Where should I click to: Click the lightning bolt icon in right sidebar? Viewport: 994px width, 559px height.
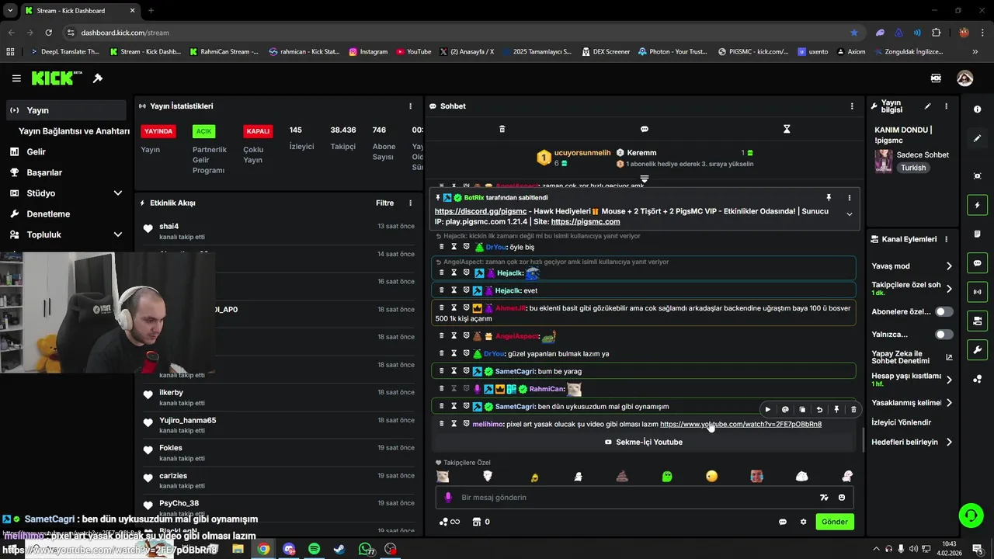click(x=977, y=205)
